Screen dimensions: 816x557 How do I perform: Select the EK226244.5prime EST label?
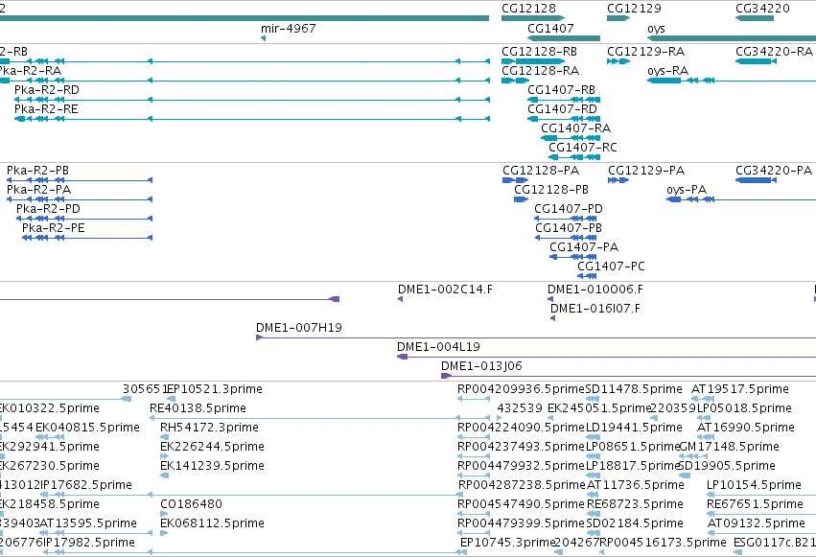(212, 448)
